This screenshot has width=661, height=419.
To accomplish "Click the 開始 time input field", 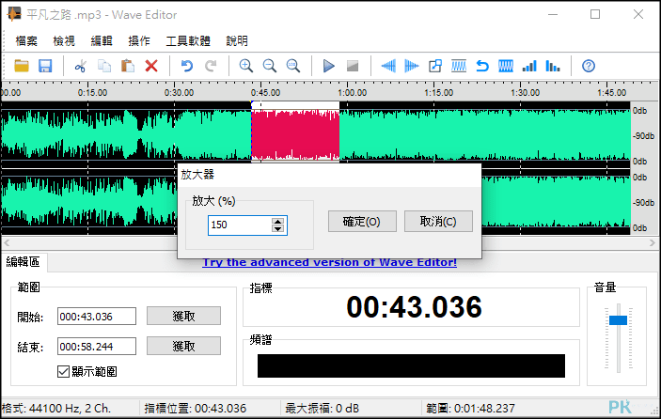I will (97, 317).
